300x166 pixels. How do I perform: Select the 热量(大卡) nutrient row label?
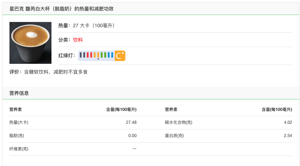click(x=19, y=122)
